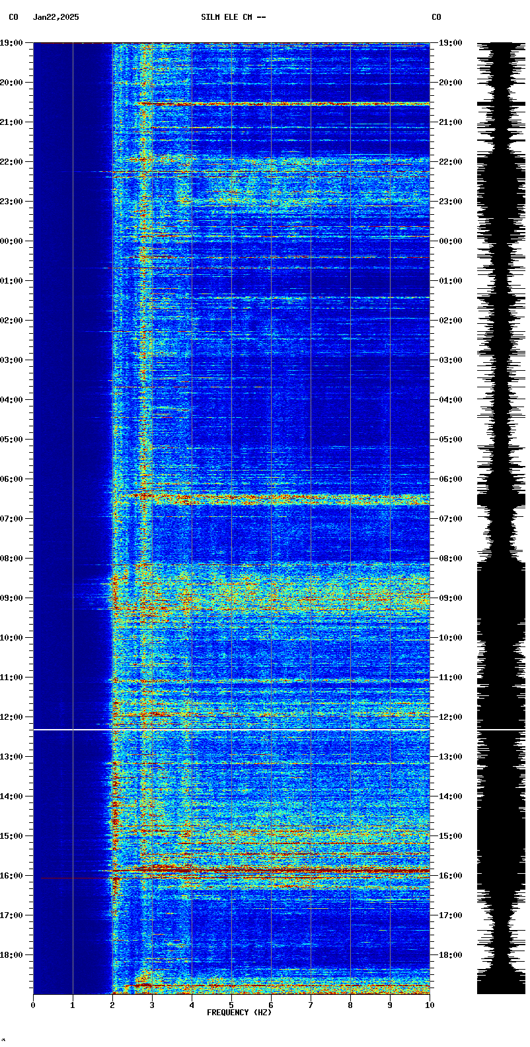
Task: Click the white gap in the seismogram waveform trace
Action: (501, 730)
